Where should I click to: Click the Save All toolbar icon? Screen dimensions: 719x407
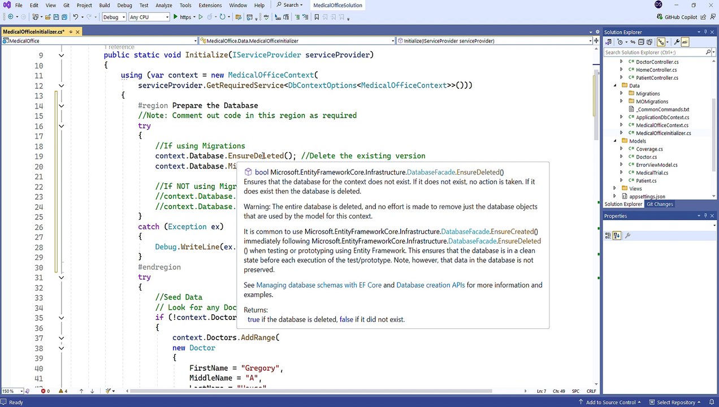pos(64,17)
